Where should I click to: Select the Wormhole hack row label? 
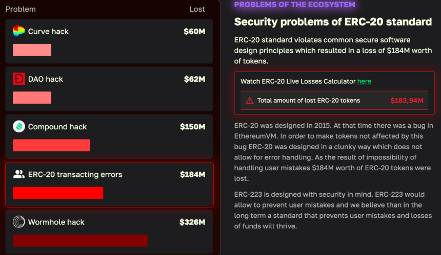[56, 222]
